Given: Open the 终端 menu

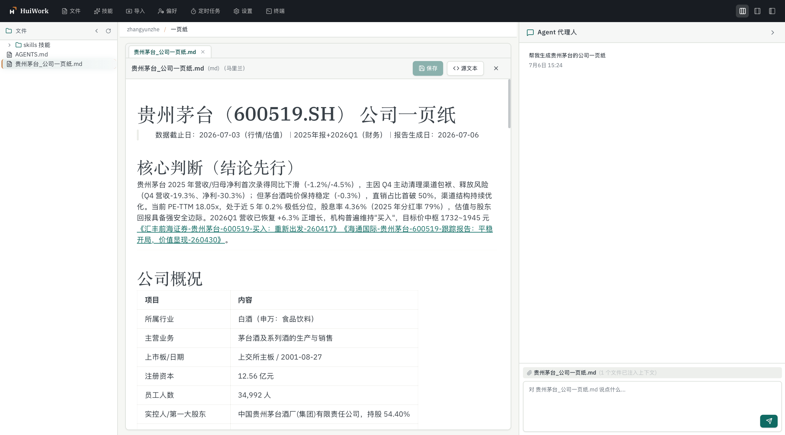Looking at the screenshot, I should point(275,11).
